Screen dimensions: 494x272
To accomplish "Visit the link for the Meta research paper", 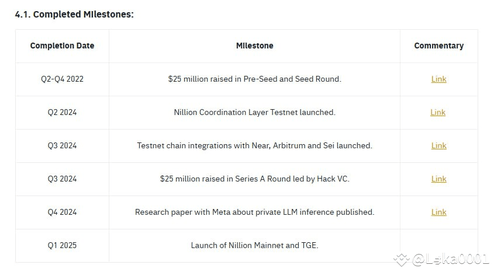I will tap(438, 212).
